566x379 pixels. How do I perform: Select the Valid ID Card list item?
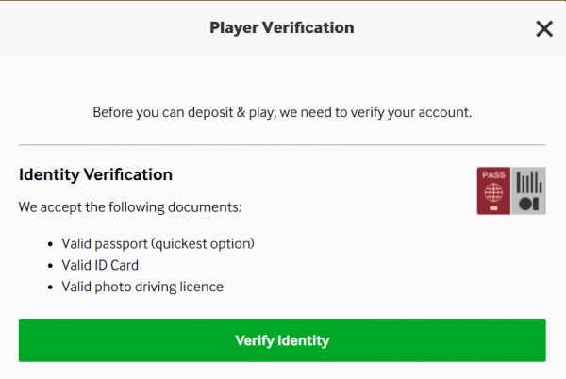pos(100,265)
